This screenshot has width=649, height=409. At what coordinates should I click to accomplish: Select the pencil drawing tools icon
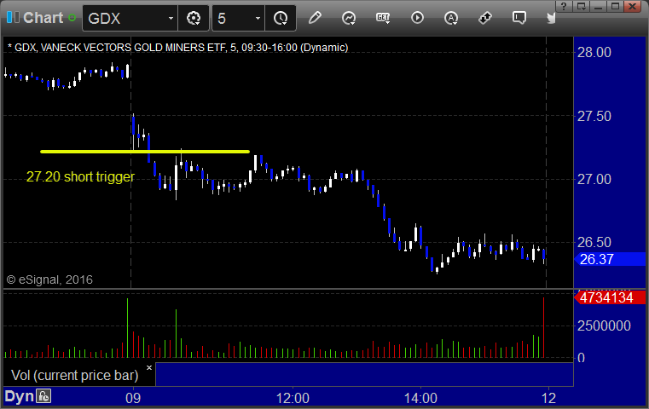point(315,18)
